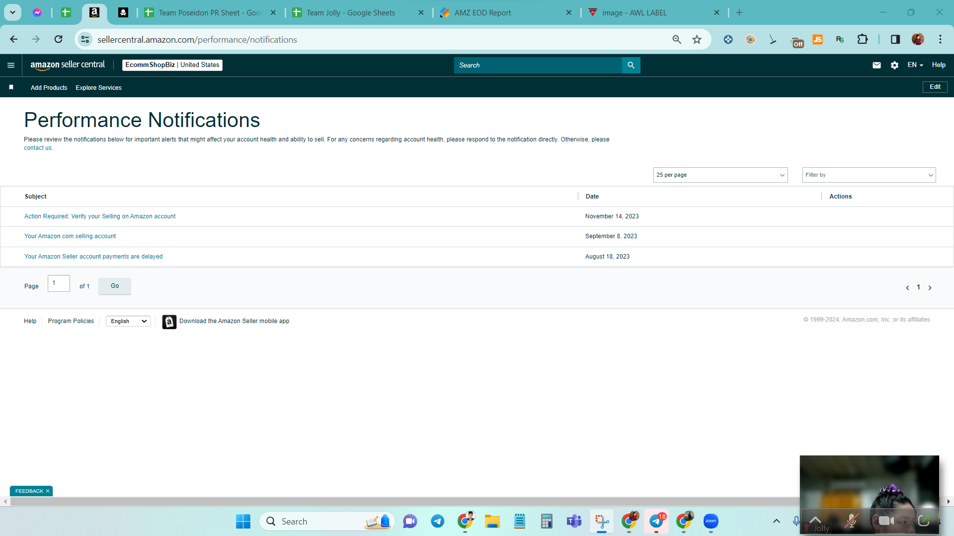Click the browser address bar URL

(x=197, y=40)
